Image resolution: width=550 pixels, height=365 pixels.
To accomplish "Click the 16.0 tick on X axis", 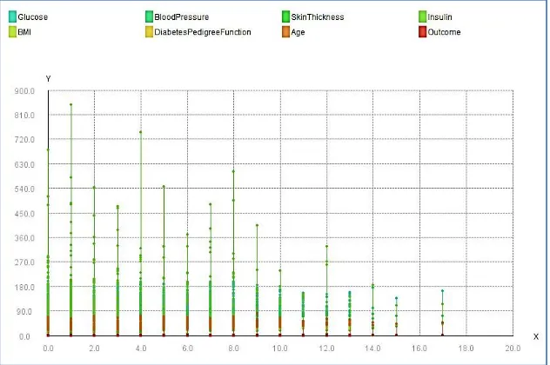I will (419, 348).
